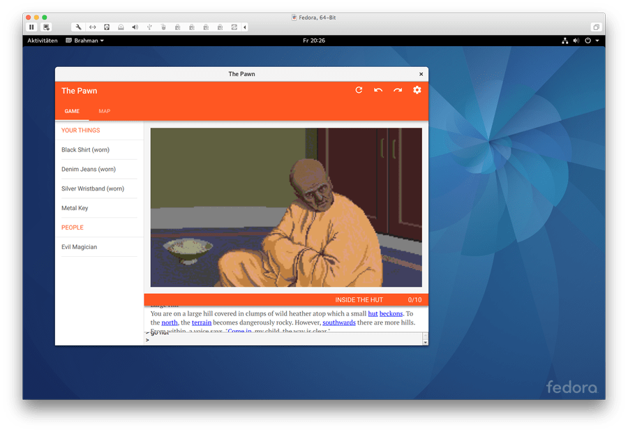Pause the virtual machine
This screenshot has height=432, width=628.
click(32, 27)
